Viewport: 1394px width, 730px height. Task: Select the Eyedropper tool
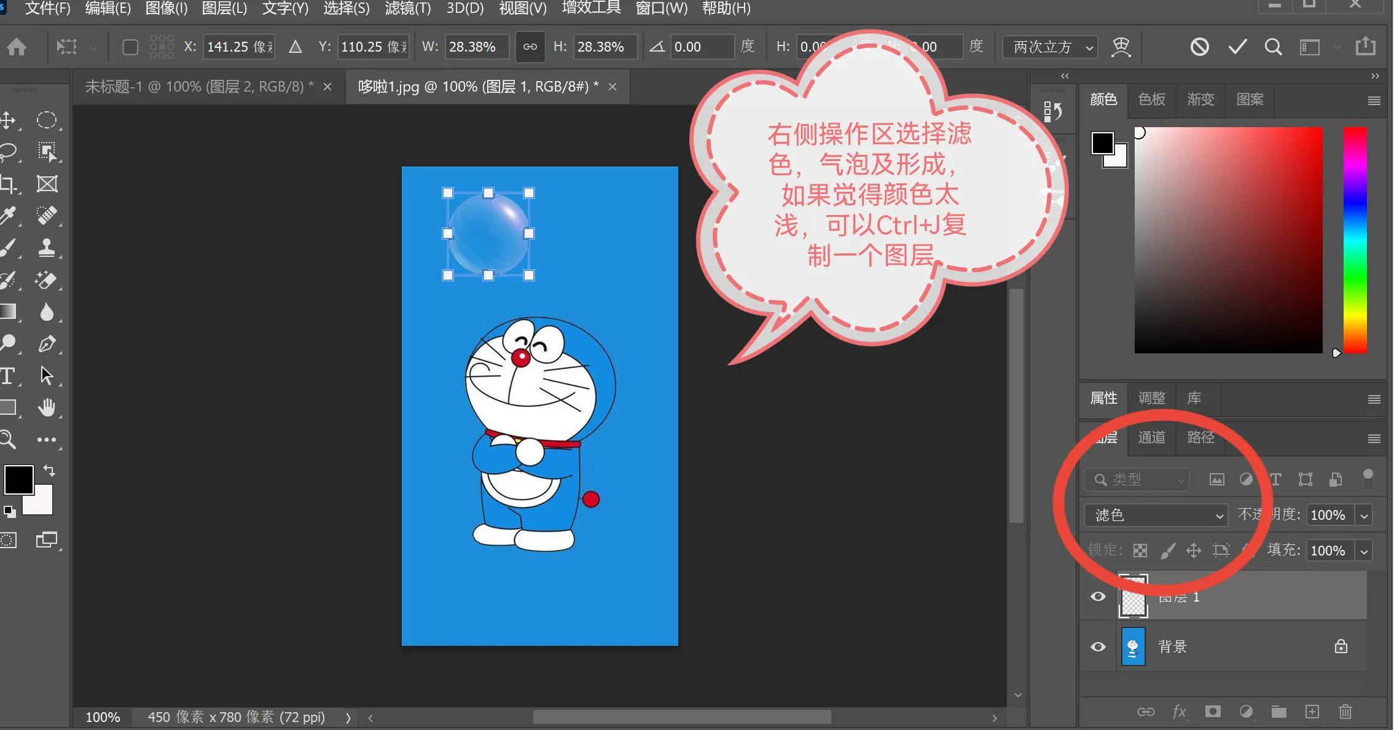9,215
